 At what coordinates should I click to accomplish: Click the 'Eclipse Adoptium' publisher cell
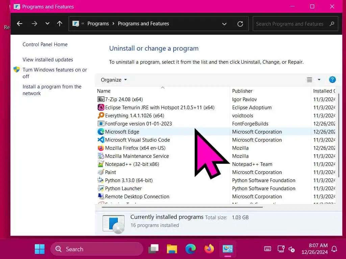[x=252, y=108]
